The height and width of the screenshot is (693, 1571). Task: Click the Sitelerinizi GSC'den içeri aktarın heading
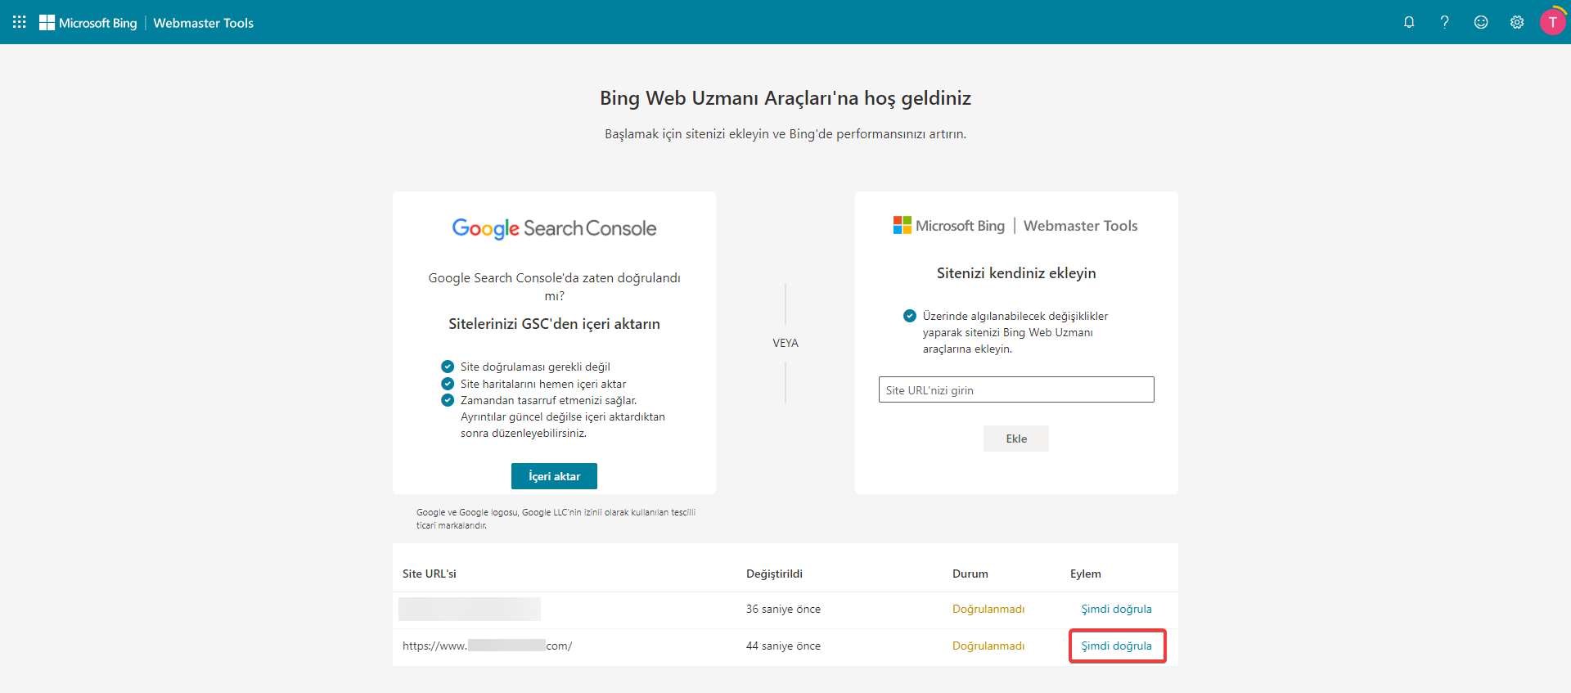pos(554,324)
